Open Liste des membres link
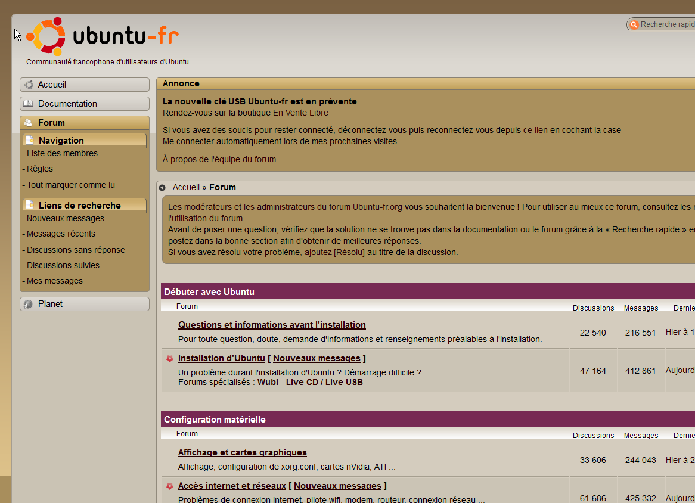This screenshot has height=503, width=695. coord(62,153)
